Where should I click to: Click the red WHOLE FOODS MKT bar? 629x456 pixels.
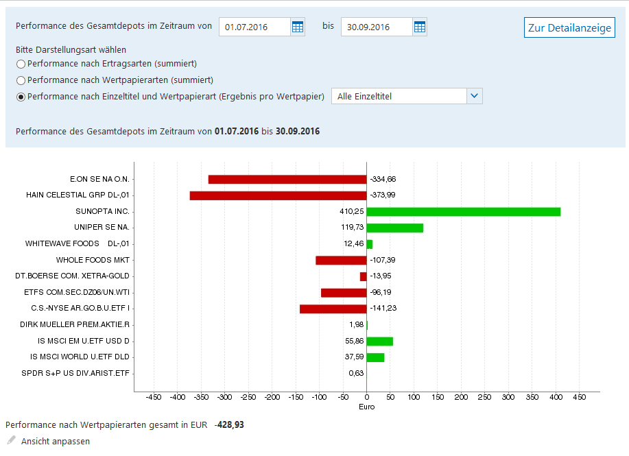(x=341, y=261)
